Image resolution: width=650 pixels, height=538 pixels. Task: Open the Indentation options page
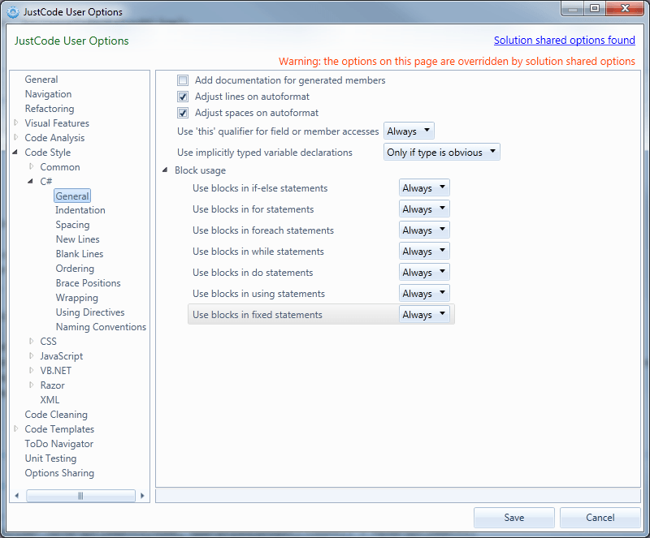(80, 210)
